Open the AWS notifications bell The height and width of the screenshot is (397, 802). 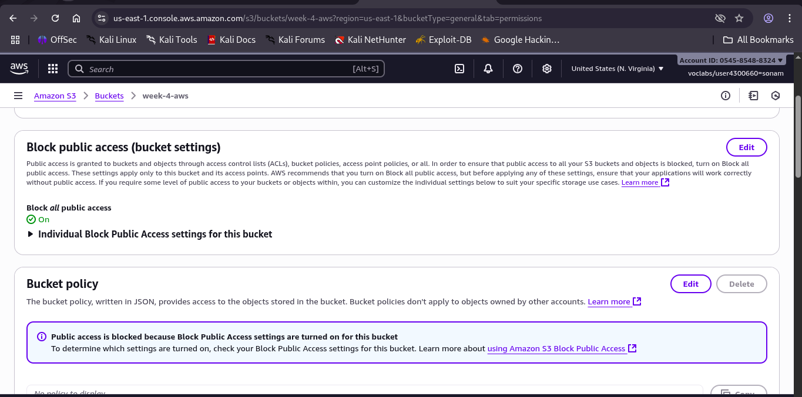click(x=488, y=69)
